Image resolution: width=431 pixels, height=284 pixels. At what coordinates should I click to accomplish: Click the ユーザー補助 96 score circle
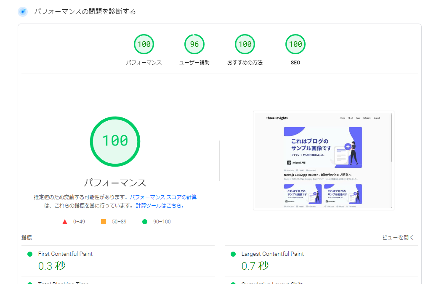click(194, 44)
